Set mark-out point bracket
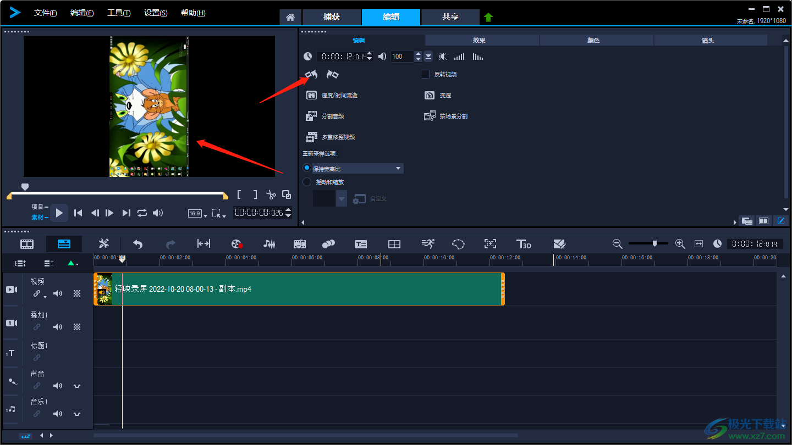 (255, 194)
